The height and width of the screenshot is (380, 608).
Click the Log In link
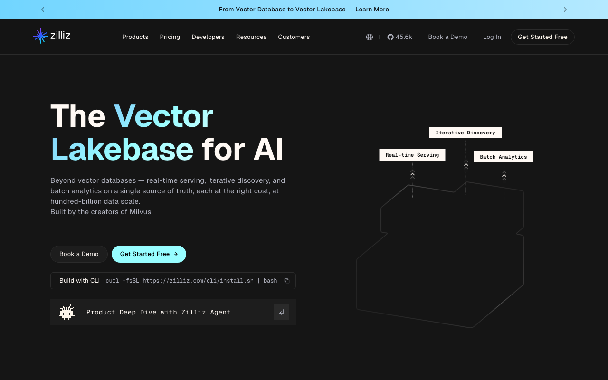pos(492,37)
